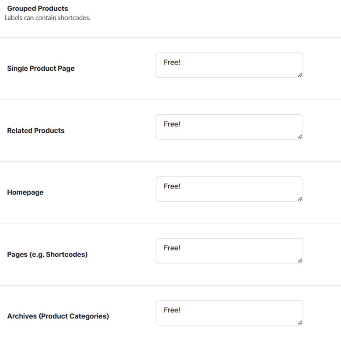This screenshot has height=339, width=341.
Task: Click the Related Products textarea resize handle
Action: coord(300,137)
